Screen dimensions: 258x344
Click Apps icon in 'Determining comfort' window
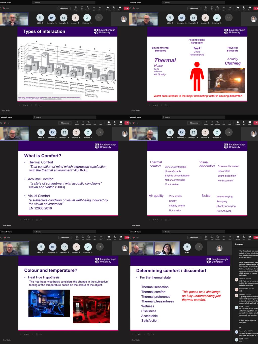coord(224,237)
